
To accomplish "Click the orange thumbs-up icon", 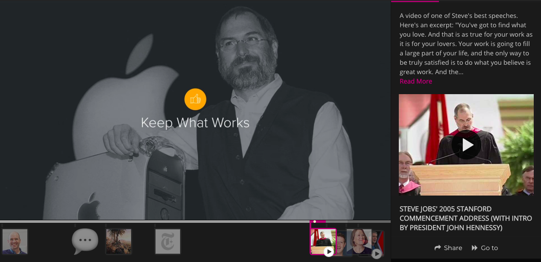I will tap(195, 99).
